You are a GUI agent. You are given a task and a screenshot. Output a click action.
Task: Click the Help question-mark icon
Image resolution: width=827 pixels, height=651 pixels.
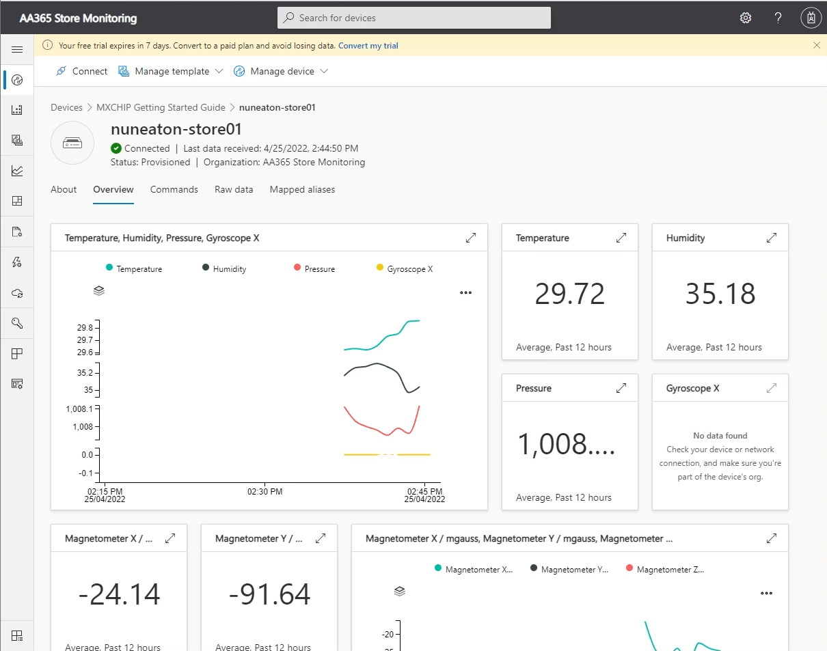(x=778, y=18)
